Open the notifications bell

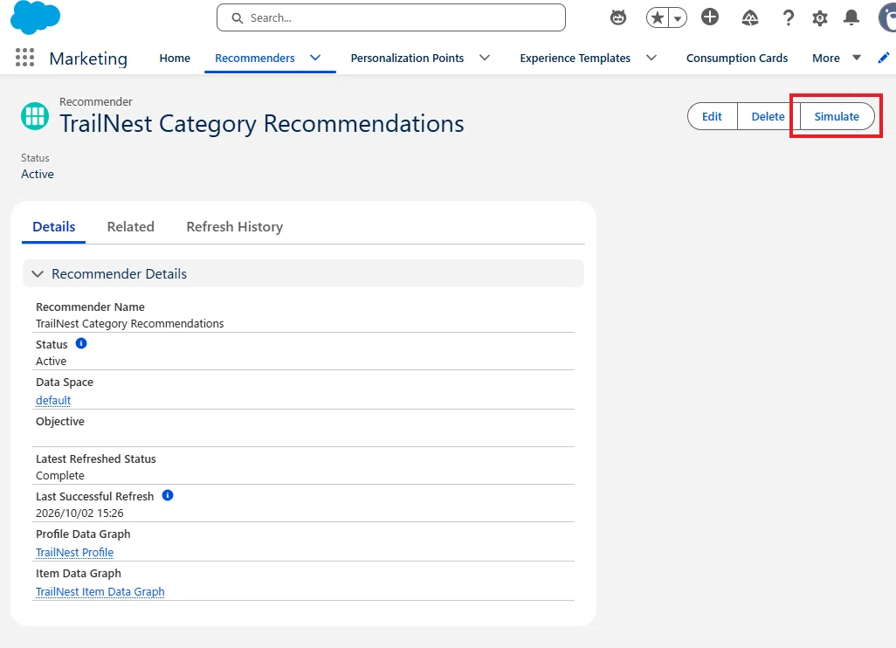click(x=851, y=17)
